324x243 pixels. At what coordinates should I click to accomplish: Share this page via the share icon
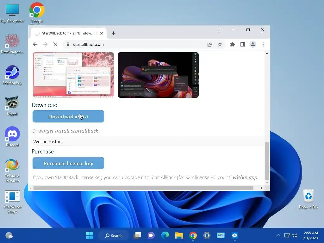coord(210,44)
